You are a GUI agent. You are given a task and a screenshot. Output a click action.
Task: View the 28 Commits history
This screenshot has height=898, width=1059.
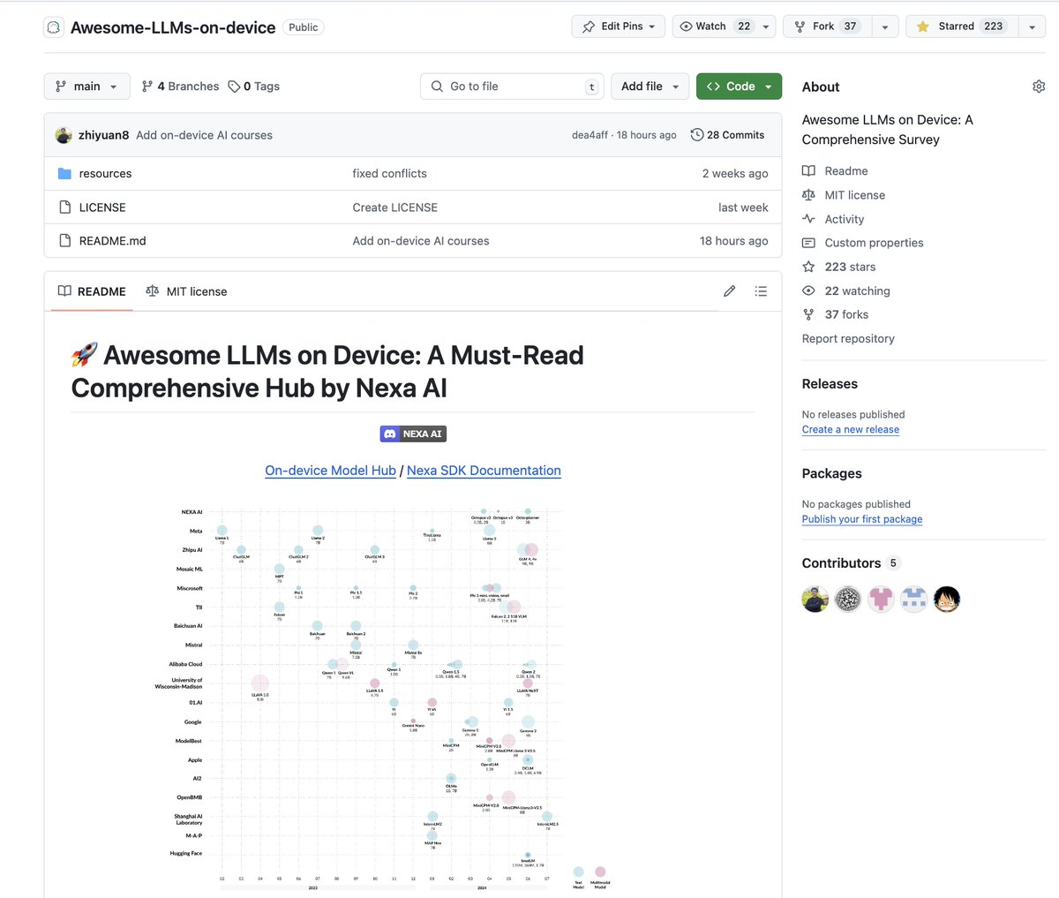point(727,135)
